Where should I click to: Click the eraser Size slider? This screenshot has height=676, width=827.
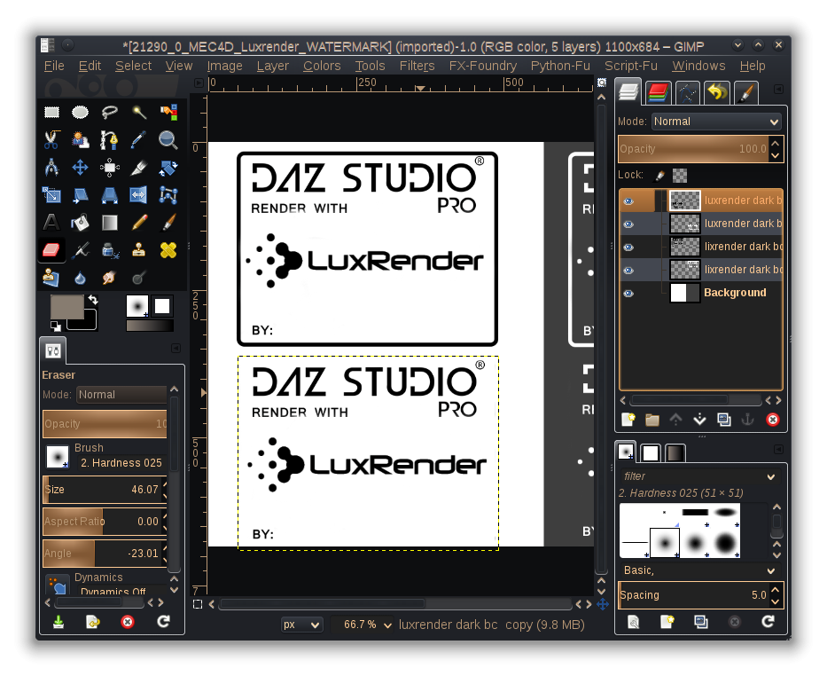pyautogui.click(x=105, y=489)
